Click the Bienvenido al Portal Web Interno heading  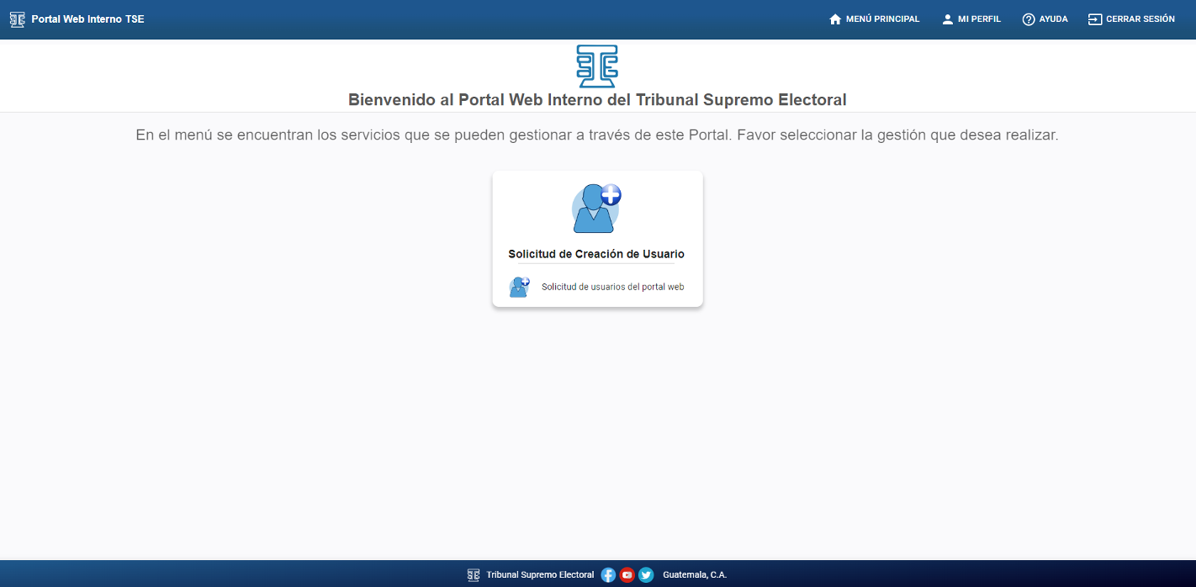597,100
